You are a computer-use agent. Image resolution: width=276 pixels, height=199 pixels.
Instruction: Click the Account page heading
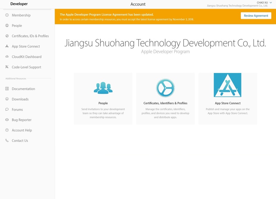[x=138, y=4]
